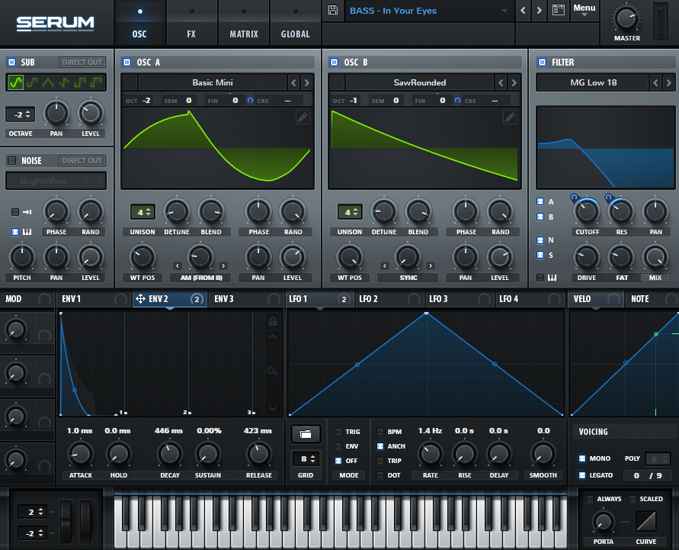Image resolution: width=679 pixels, height=550 pixels.
Task: Save the preset with the floppy disk icon
Action: (x=332, y=10)
